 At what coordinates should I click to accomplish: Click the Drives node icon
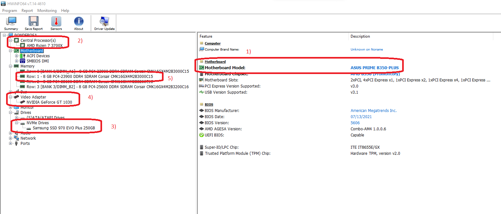pyautogui.click(x=16, y=112)
